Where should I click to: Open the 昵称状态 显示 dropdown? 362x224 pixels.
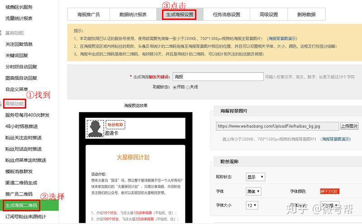pos(255,177)
